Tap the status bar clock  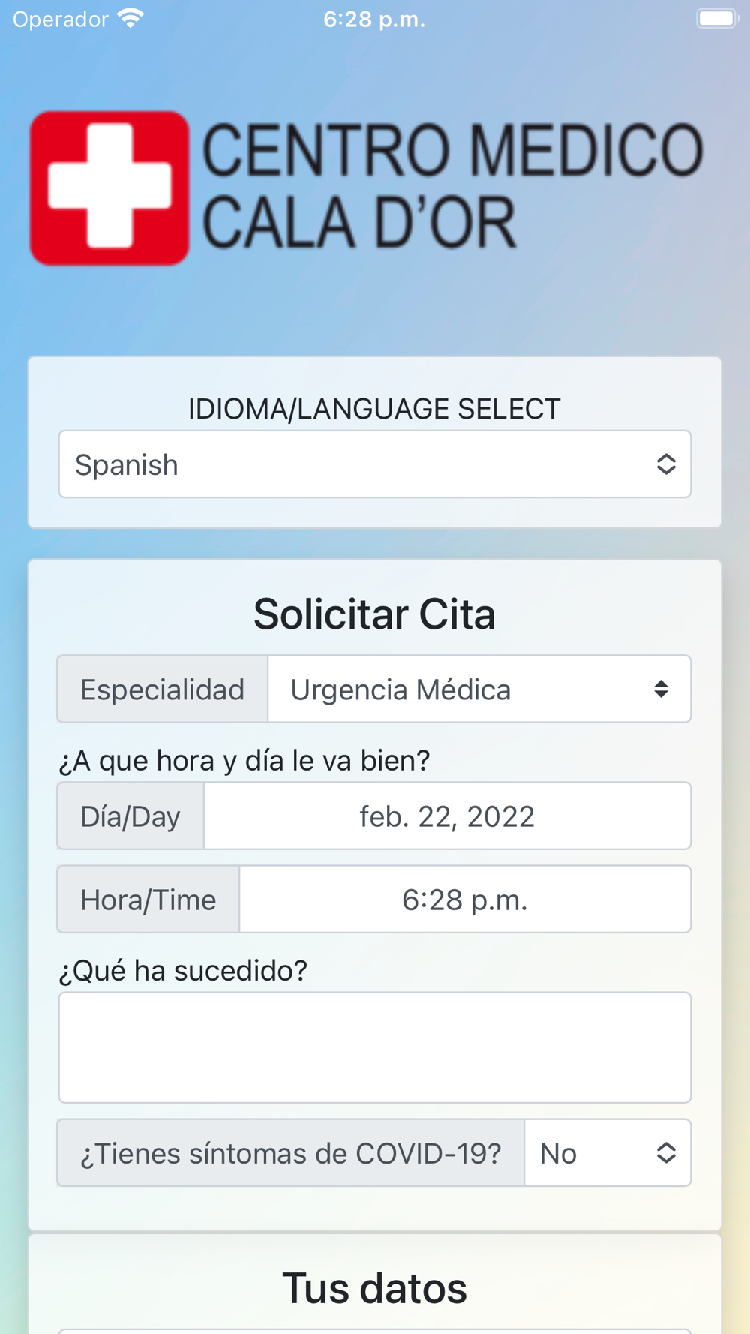pyautogui.click(x=374, y=20)
